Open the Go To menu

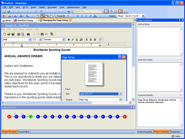(25, 7)
